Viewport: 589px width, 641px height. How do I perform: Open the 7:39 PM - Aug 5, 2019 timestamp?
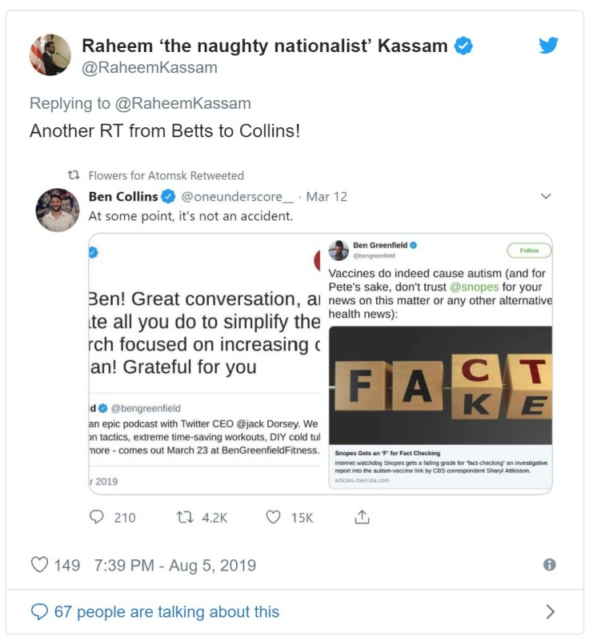click(x=174, y=565)
